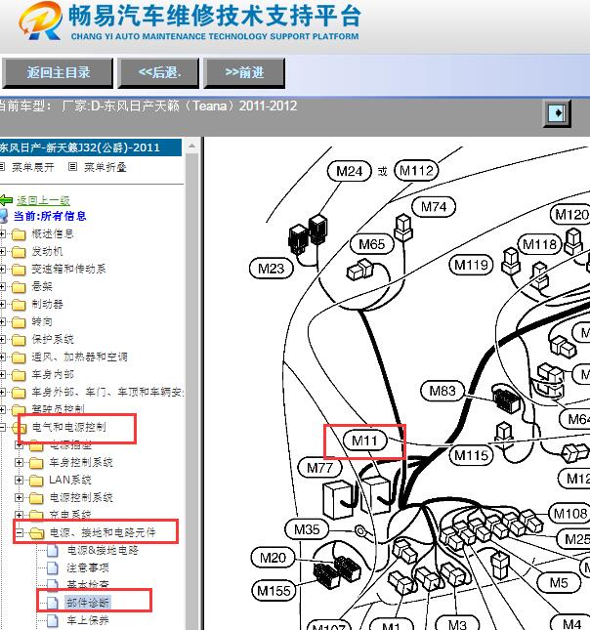Go forward with the >>前进 button
The image size is (590, 630).
click(x=244, y=72)
